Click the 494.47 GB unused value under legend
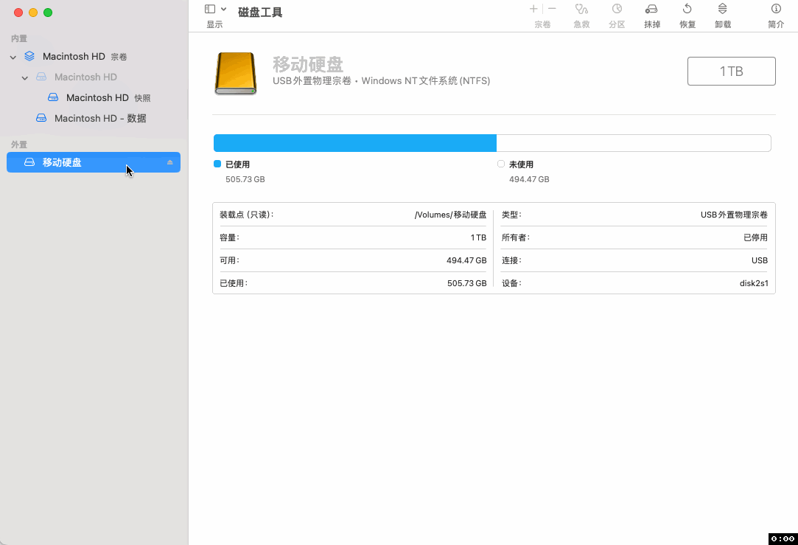Screen dimensions: 798x545 click(x=529, y=179)
